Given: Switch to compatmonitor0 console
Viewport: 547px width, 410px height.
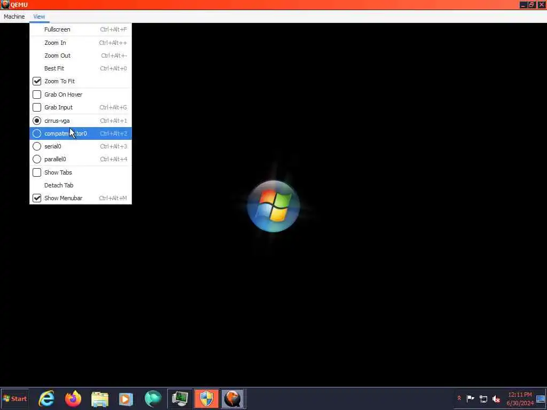Looking at the screenshot, I should pyautogui.click(x=81, y=133).
